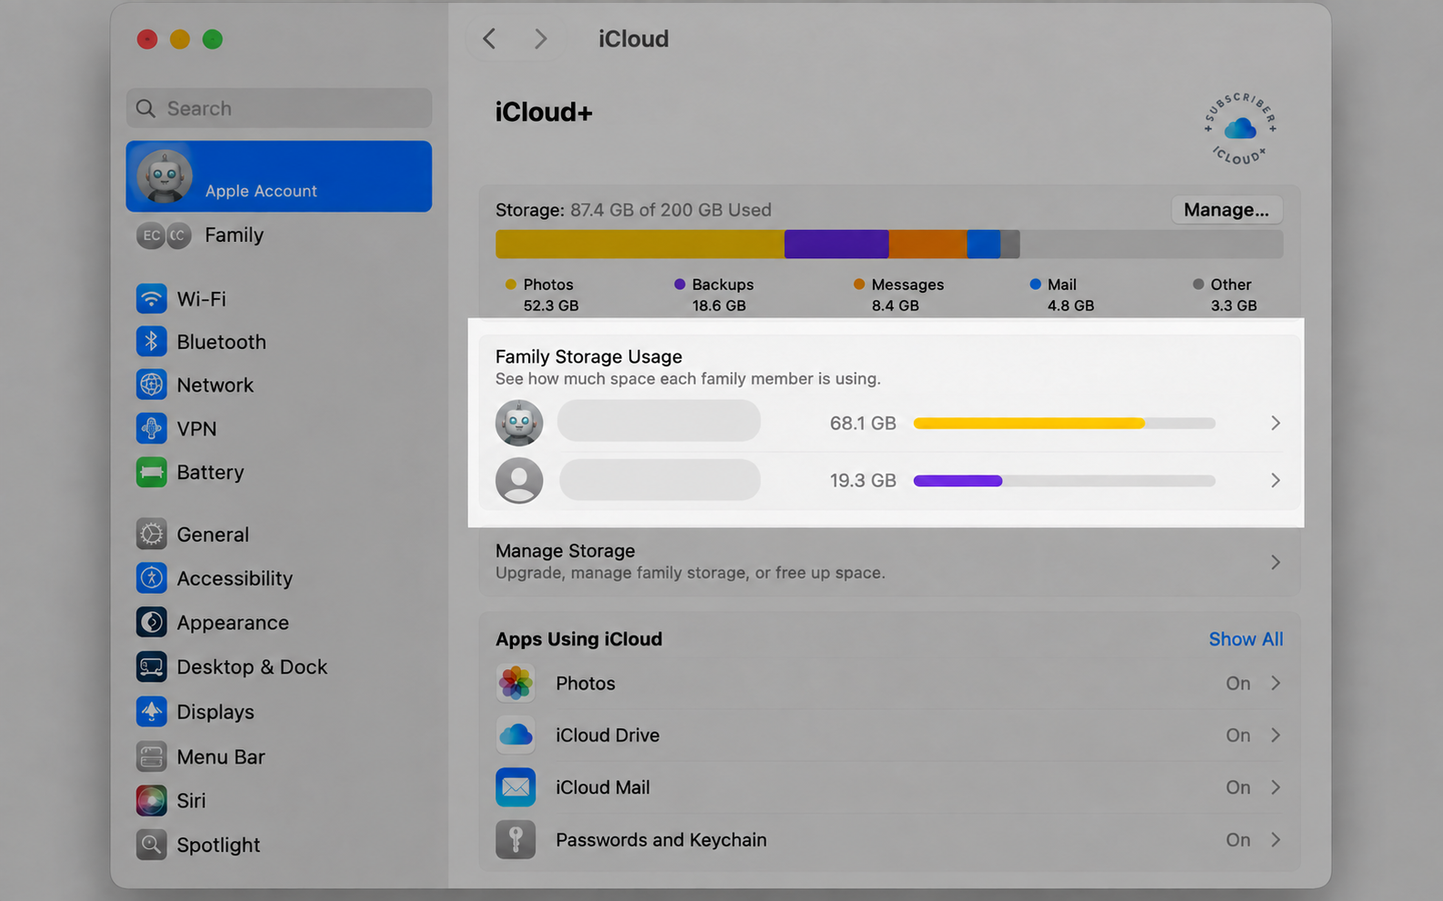Screen dimensions: 1443x901
Task: Click the VPN sidebar icon
Action: tap(151, 428)
